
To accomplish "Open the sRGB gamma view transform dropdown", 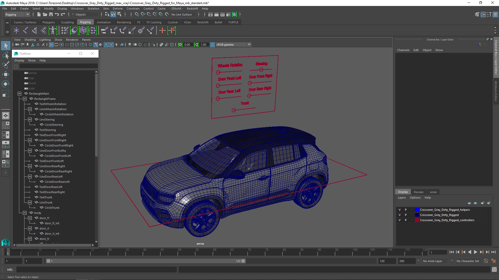I will pyautogui.click(x=233, y=45).
